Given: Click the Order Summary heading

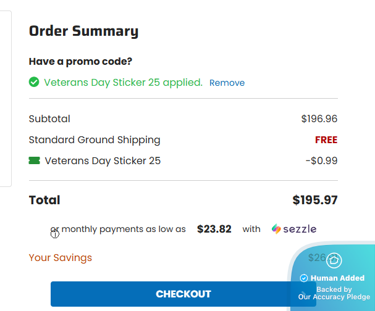Looking at the screenshot, I should point(83,31).
